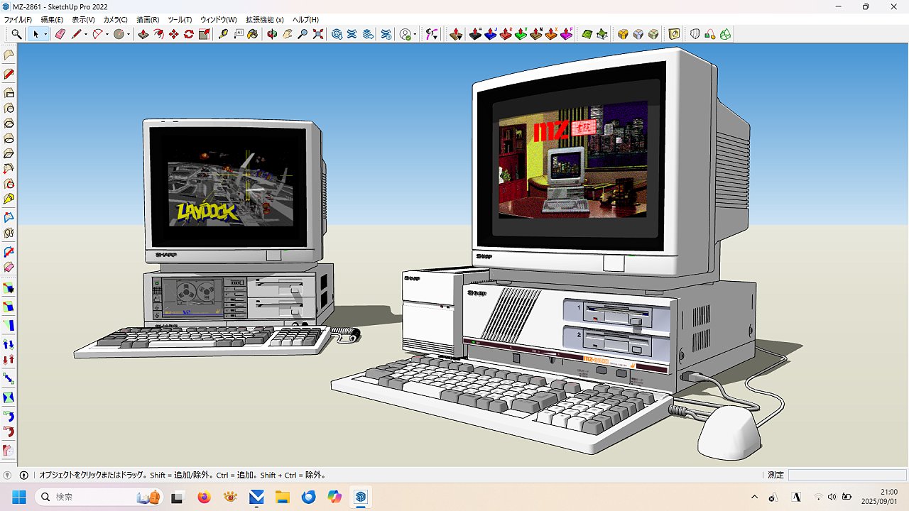
Task: Select the blue J push/pull icon
Action: [491, 34]
